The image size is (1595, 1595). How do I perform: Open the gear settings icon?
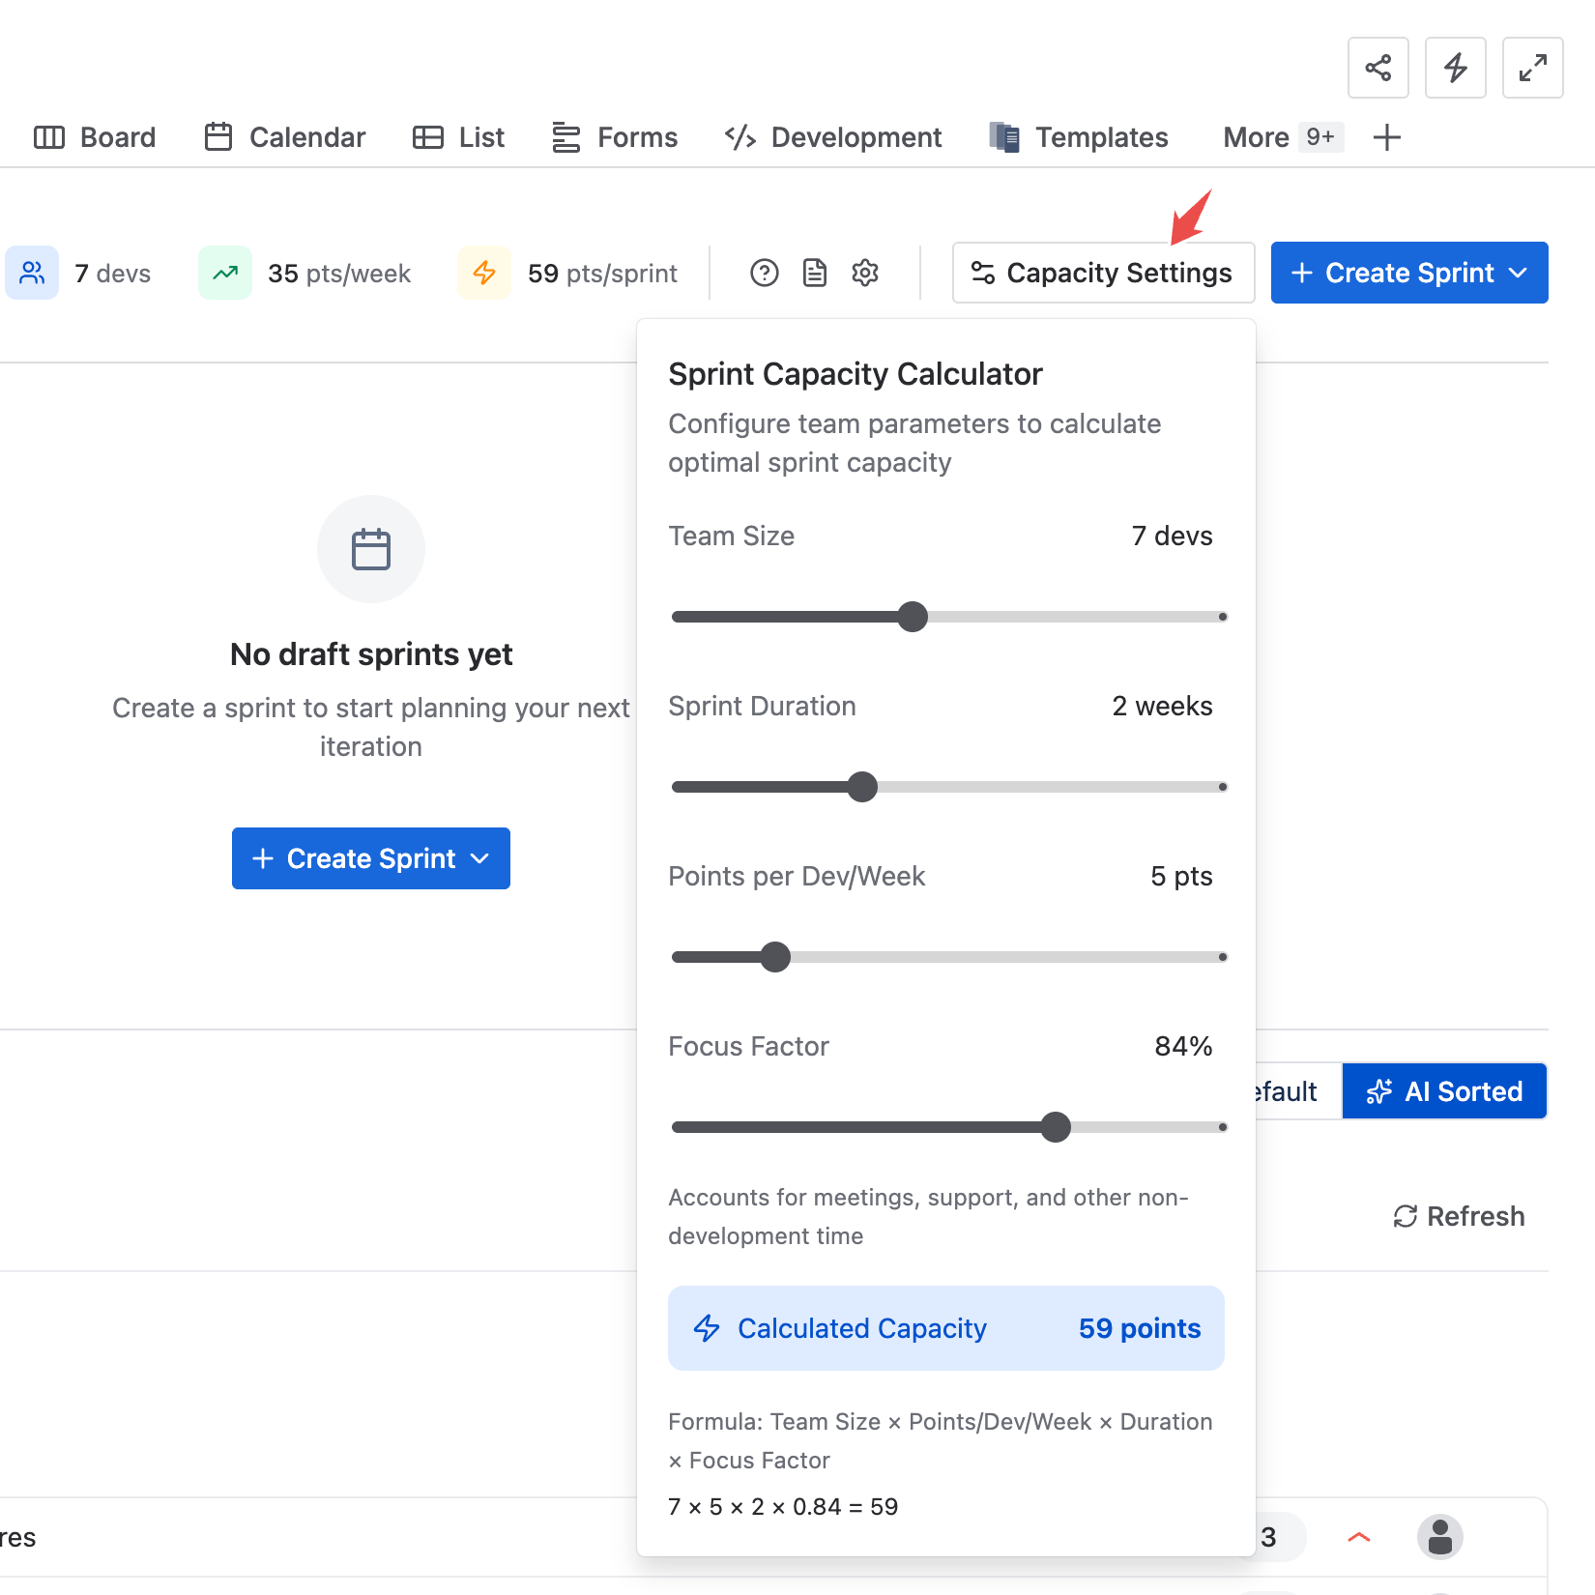(865, 273)
